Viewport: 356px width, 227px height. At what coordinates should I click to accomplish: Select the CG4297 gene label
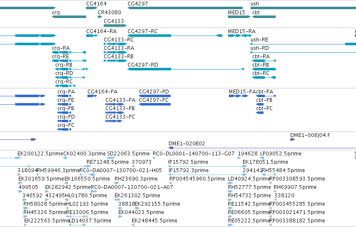(138, 4)
